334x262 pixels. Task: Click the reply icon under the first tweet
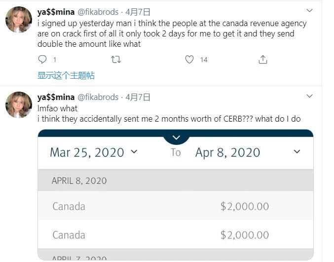pyautogui.click(x=43, y=60)
